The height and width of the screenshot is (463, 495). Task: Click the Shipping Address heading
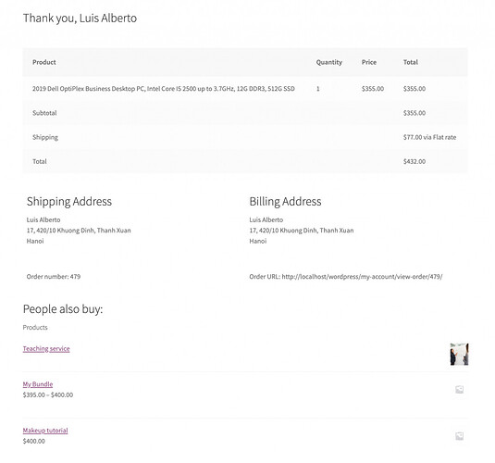[x=69, y=201]
